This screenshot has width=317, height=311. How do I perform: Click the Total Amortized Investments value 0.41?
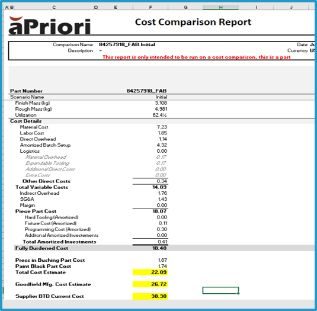[x=162, y=242]
